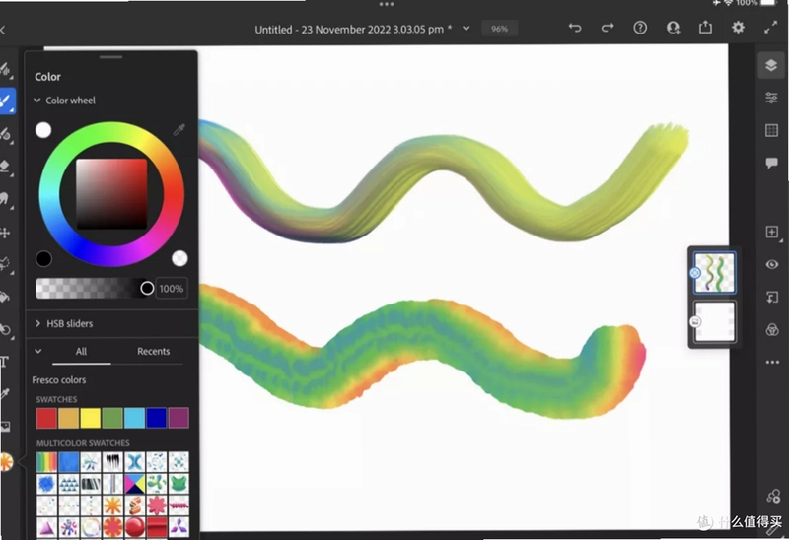Image resolution: width=789 pixels, height=540 pixels.
Task: Open the share/export icon
Action: [705, 28]
